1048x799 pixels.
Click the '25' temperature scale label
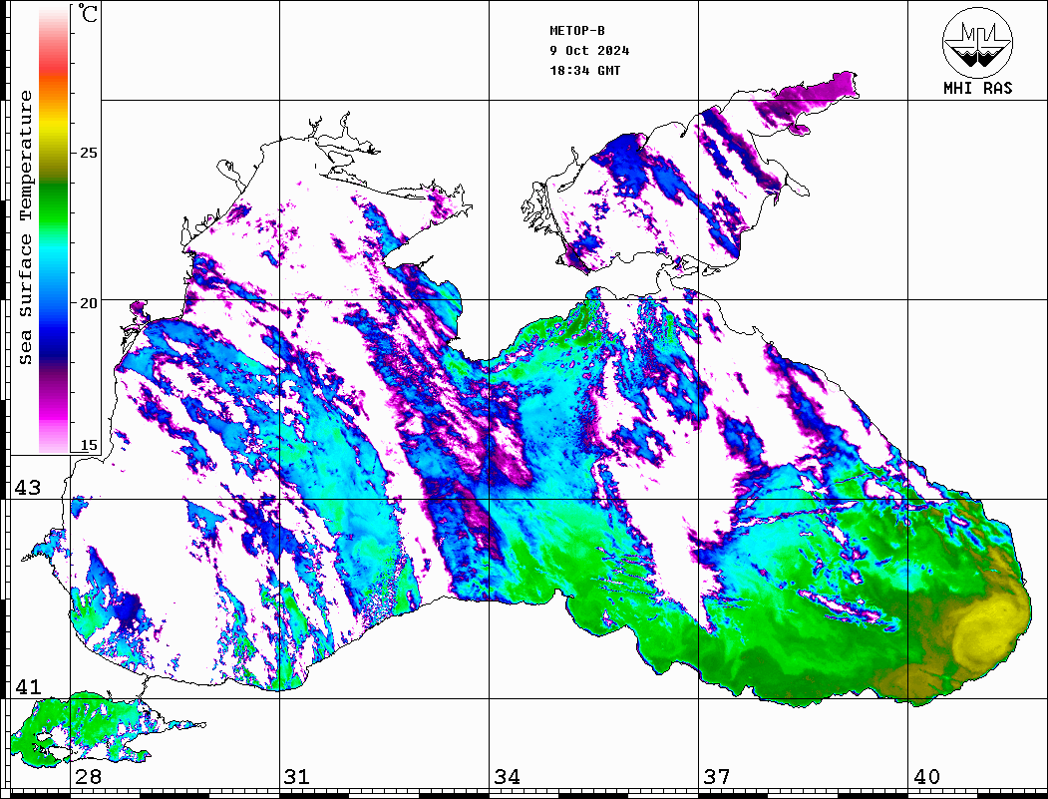88,153
